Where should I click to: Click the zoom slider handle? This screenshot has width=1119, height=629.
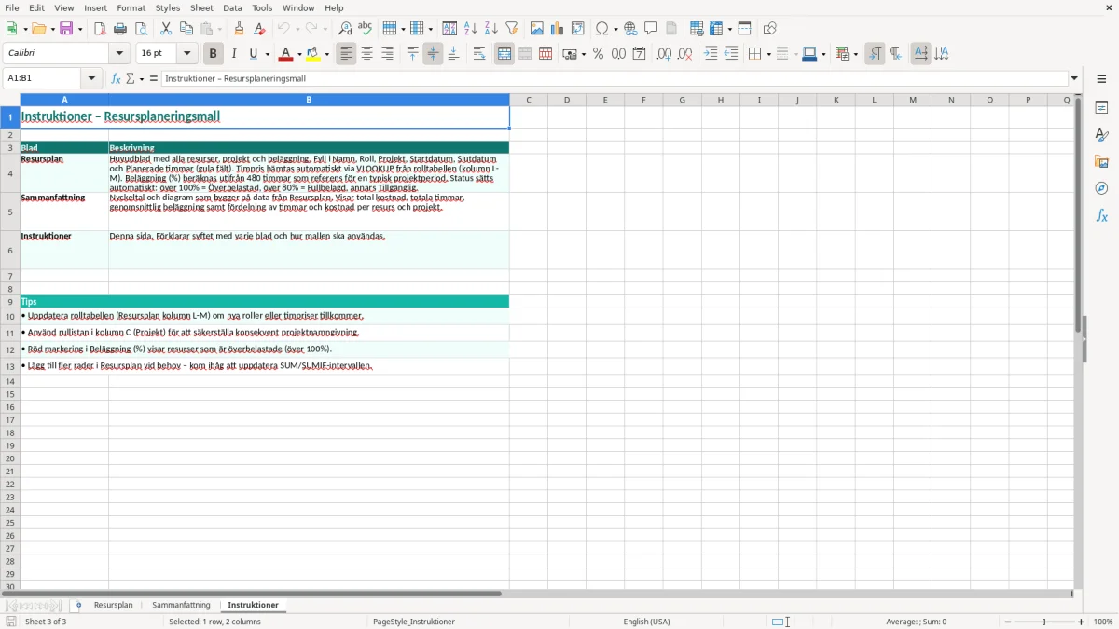(1044, 622)
